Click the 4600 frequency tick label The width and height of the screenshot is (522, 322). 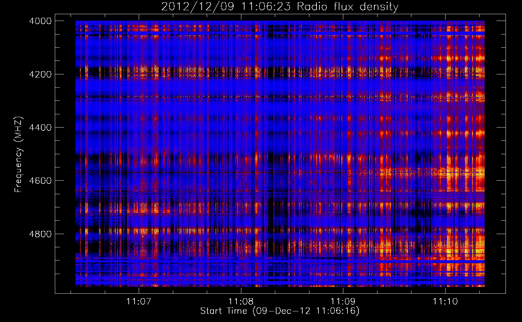click(40, 181)
